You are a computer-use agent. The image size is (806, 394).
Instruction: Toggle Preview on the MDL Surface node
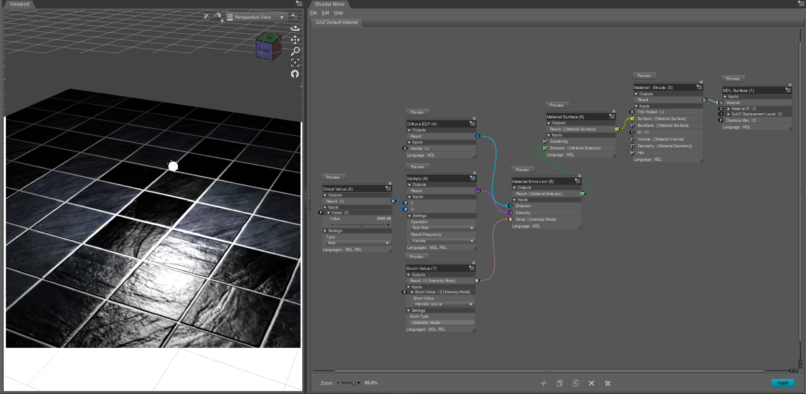pyautogui.click(x=733, y=79)
